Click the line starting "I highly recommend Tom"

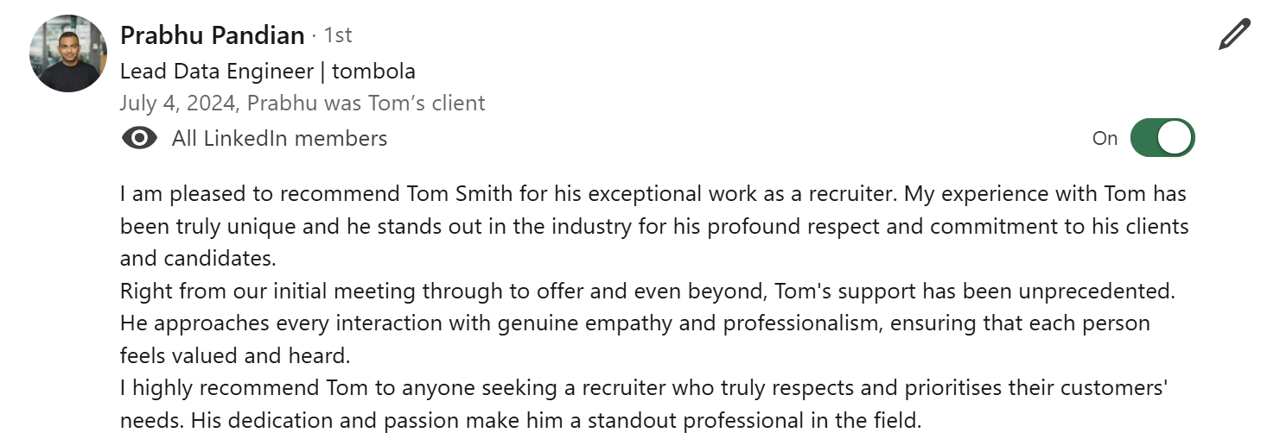(x=645, y=388)
